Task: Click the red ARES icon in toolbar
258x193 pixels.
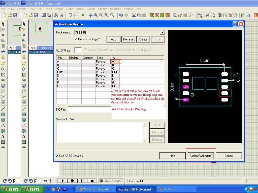Action: [x=255, y=15]
